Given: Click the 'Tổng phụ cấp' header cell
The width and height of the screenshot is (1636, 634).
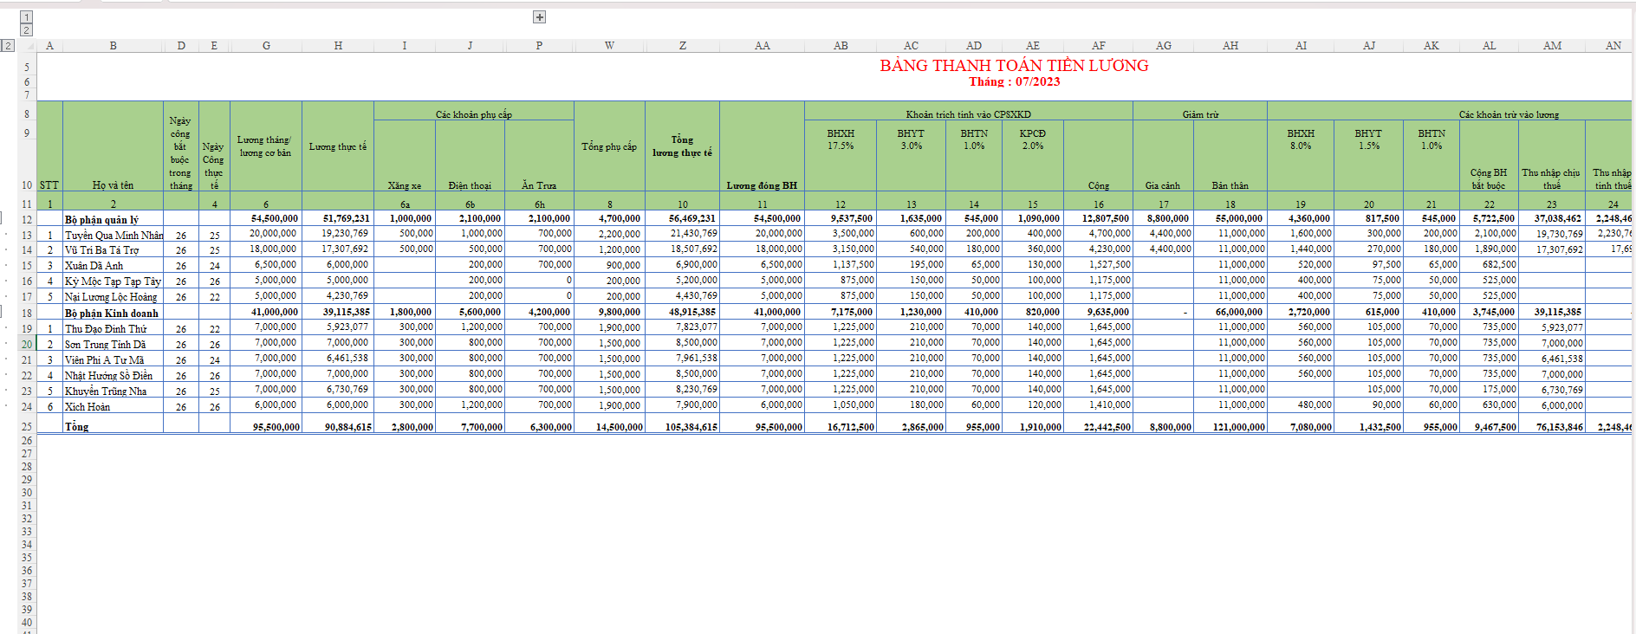Looking at the screenshot, I should (x=610, y=147).
